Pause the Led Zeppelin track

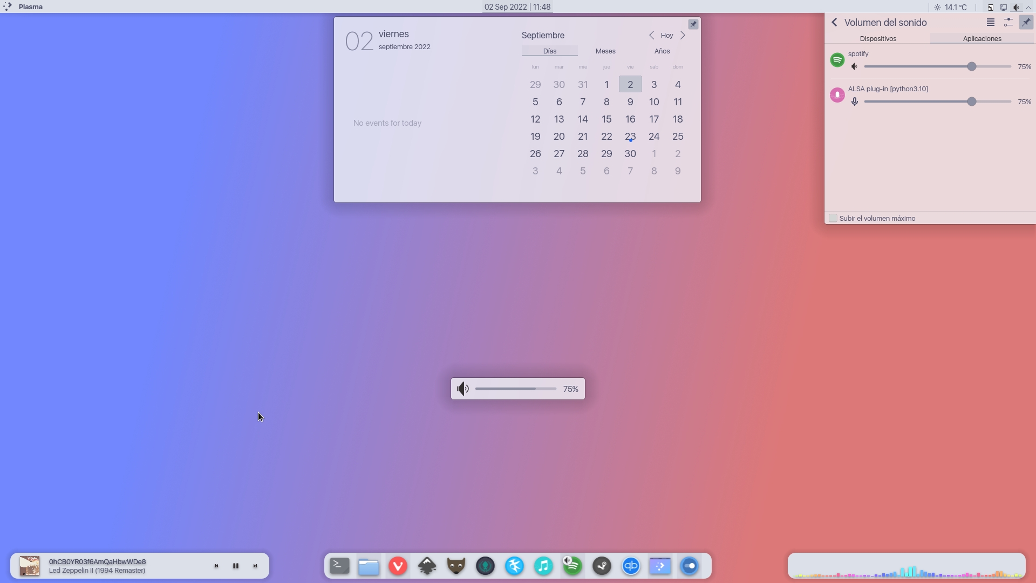(x=236, y=566)
